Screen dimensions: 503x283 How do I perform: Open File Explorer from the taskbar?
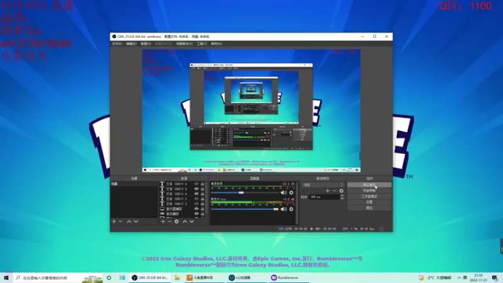tap(177, 277)
